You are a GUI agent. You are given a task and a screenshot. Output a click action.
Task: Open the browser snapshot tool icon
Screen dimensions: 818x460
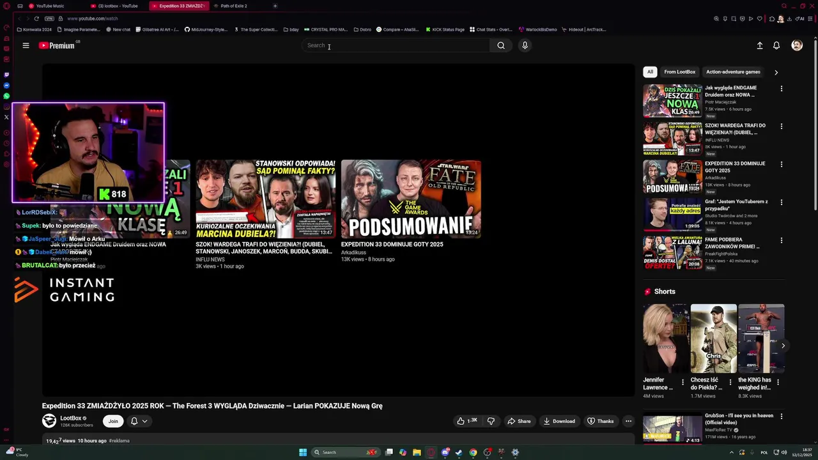click(733, 19)
